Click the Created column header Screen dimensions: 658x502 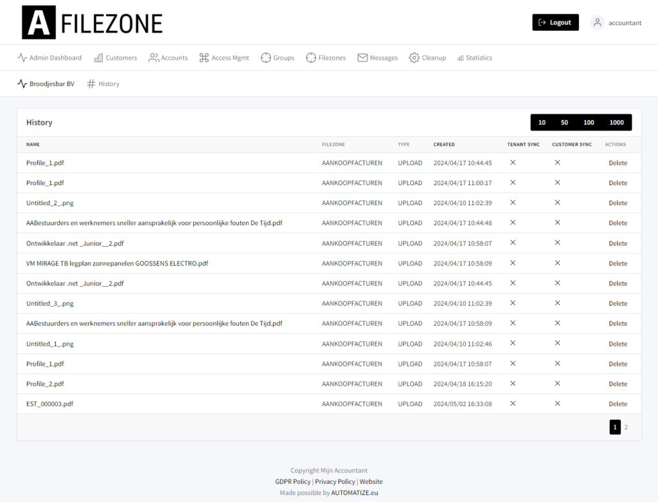pyautogui.click(x=444, y=145)
